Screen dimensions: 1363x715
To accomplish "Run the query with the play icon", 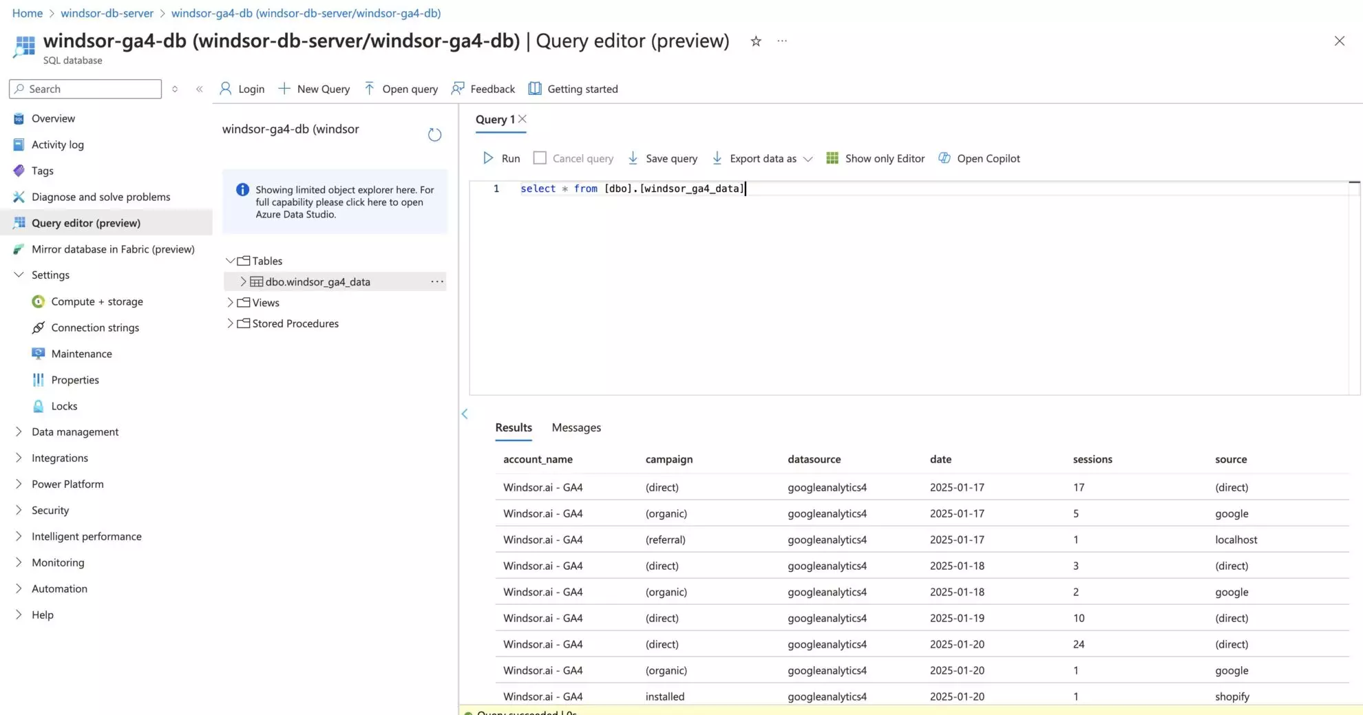I will (488, 158).
